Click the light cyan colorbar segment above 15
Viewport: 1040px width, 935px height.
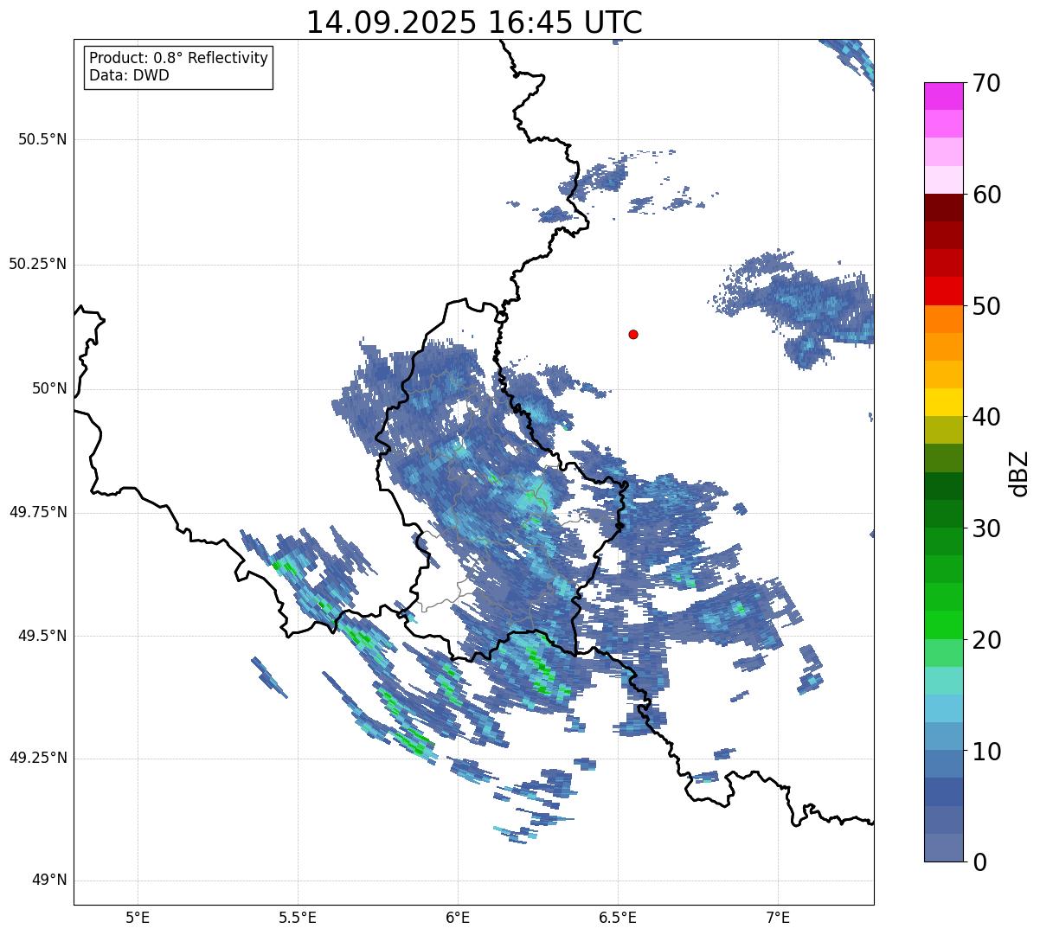[943, 680]
